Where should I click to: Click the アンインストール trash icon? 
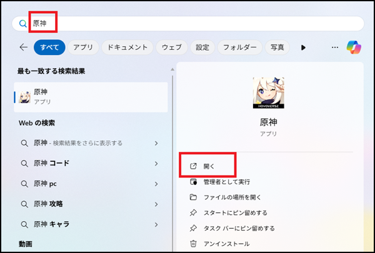tap(193, 244)
